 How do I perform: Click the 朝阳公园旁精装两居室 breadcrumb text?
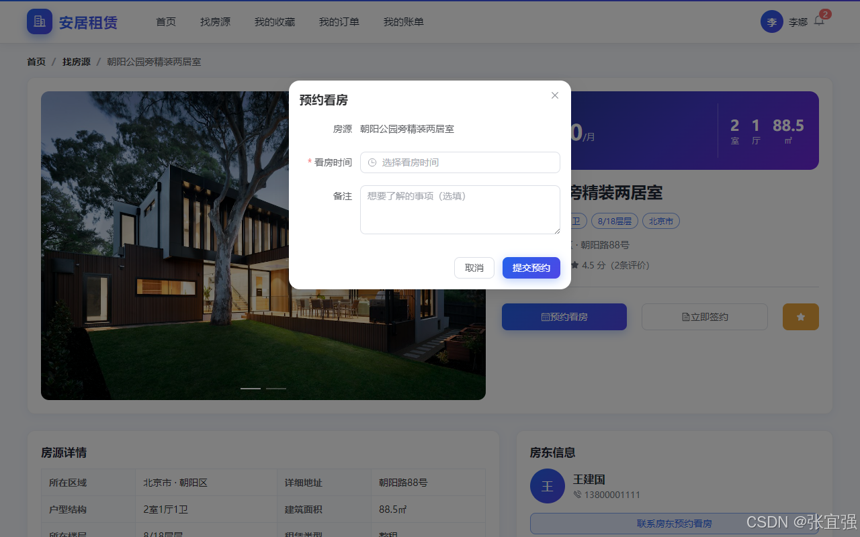[154, 62]
